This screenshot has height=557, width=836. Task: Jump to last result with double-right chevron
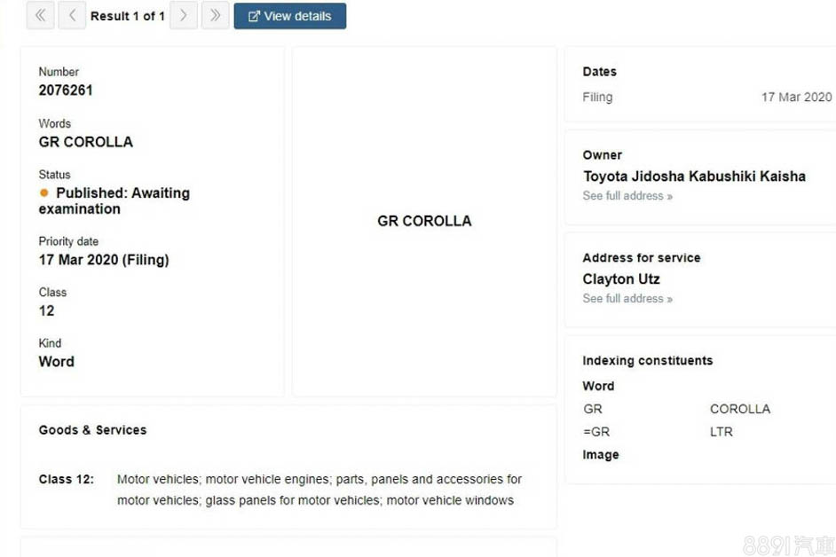click(x=216, y=16)
